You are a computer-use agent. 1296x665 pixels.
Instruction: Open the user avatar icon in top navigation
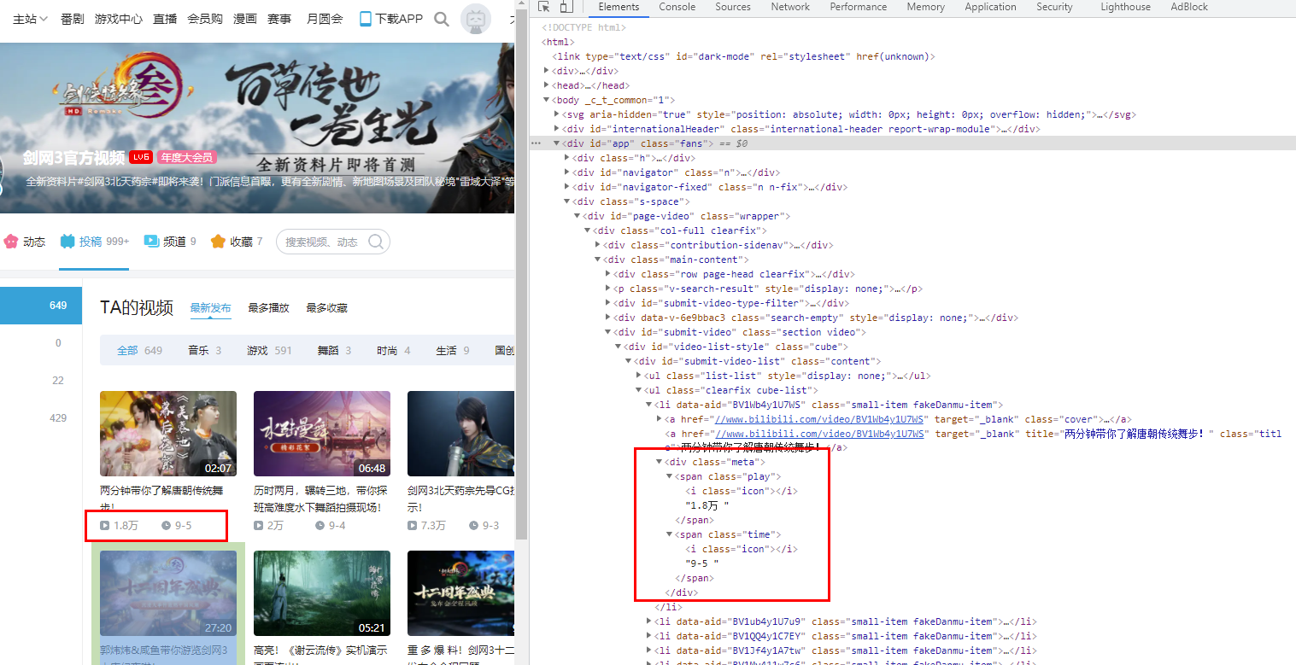[x=475, y=19]
